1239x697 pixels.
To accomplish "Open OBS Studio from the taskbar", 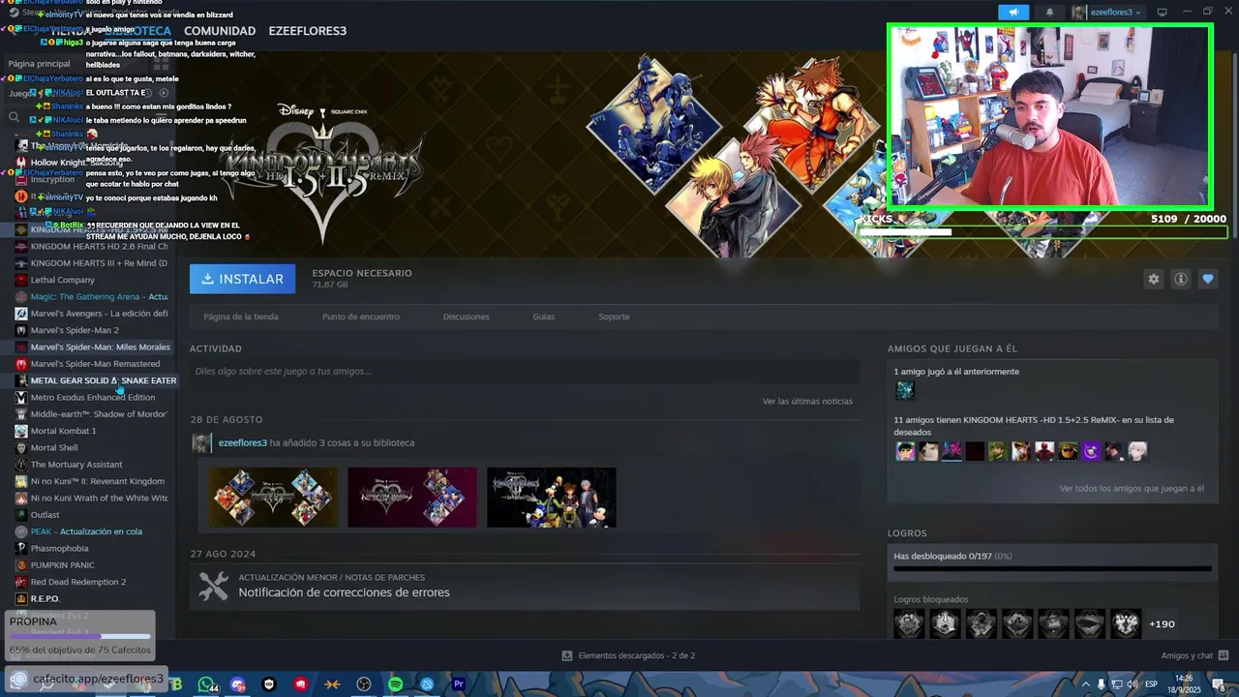I will pyautogui.click(x=364, y=684).
